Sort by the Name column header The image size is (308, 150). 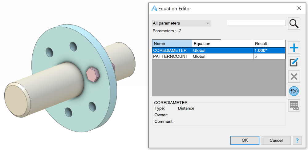click(172, 44)
